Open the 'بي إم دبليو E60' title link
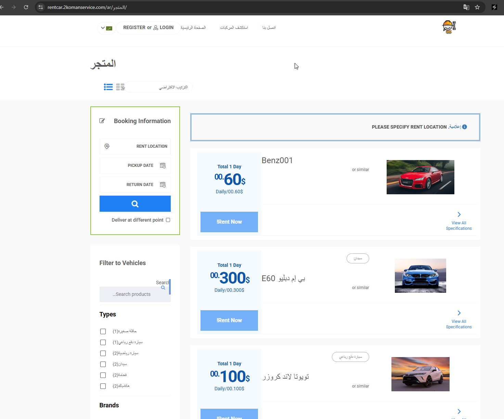Image resolution: width=504 pixels, height=419 pixels. pyautogui.click(x=283, y=278)
